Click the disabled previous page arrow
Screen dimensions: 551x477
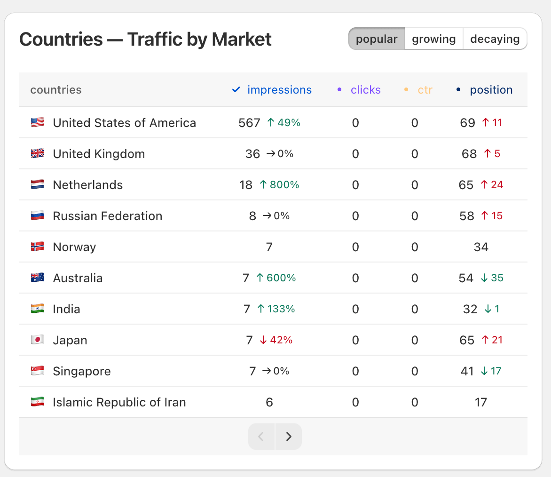click(x=261, y=436)
